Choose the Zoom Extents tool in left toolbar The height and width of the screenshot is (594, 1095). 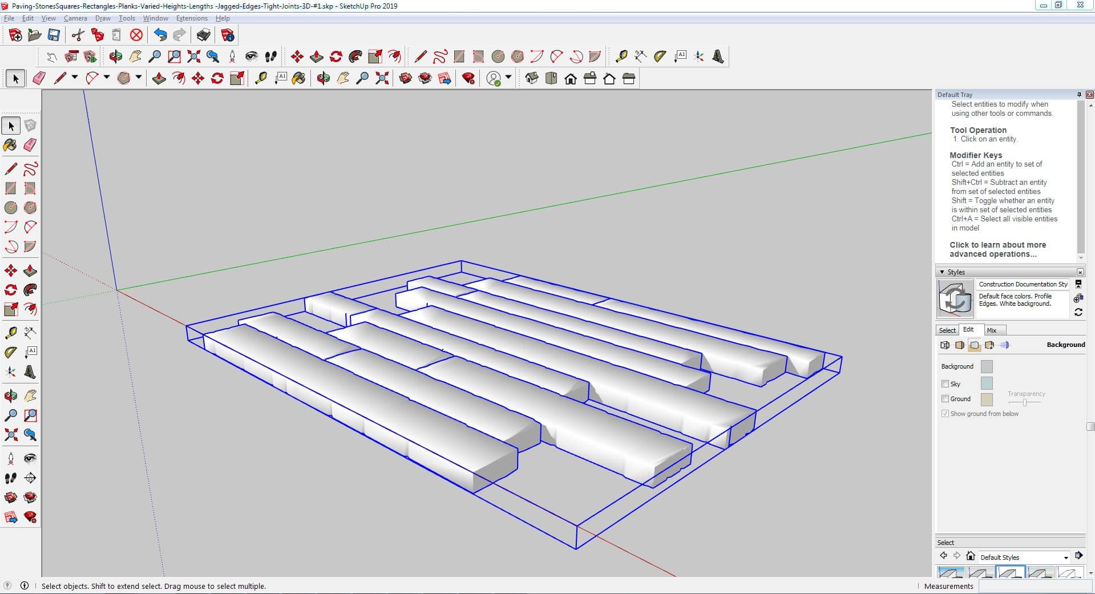(x=10, y=435)
